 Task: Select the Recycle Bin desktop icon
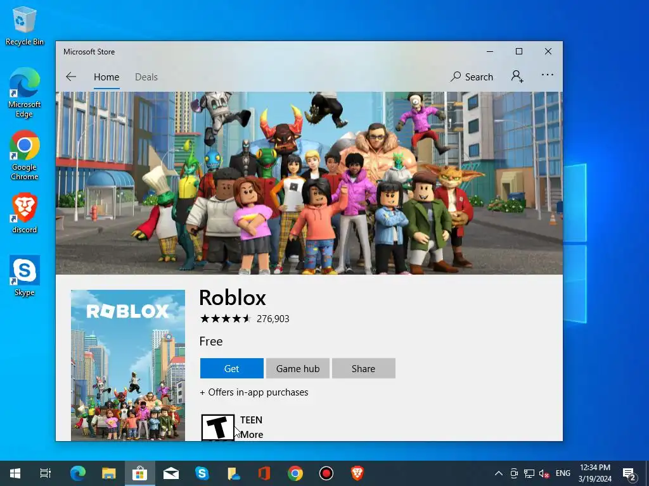pos(25,25)
